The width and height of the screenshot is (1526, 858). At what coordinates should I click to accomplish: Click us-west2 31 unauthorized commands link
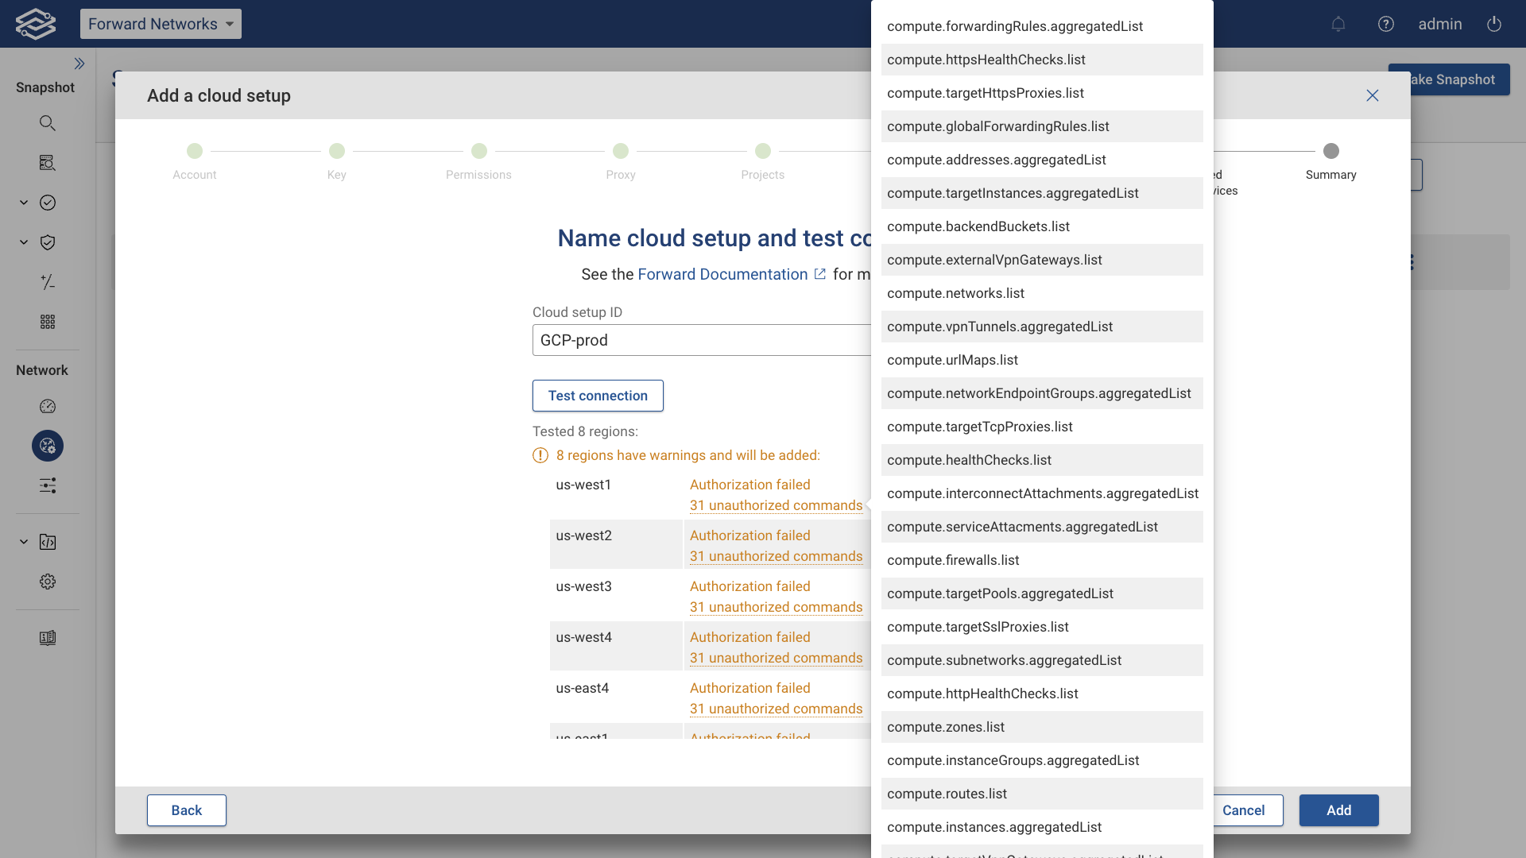(x=776, y=556)
